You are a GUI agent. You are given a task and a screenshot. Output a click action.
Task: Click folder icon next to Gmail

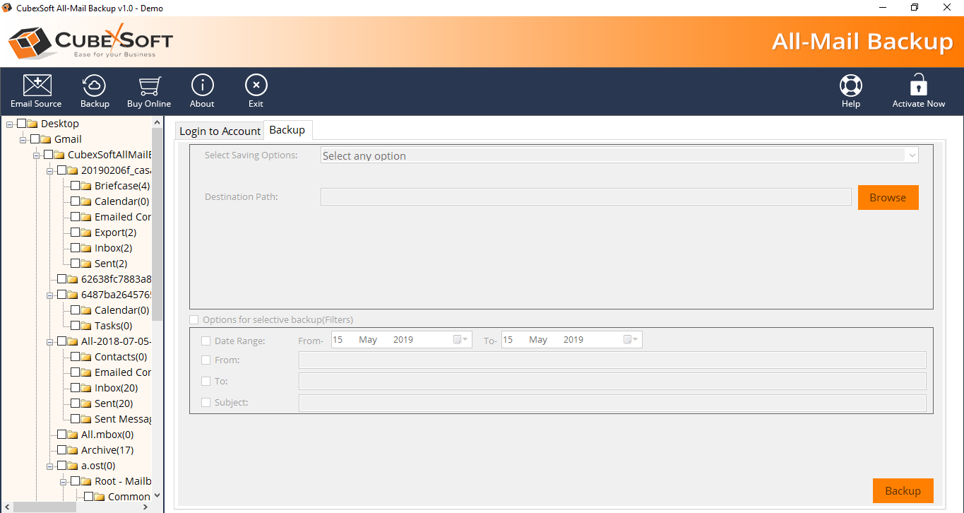[47, 139]
